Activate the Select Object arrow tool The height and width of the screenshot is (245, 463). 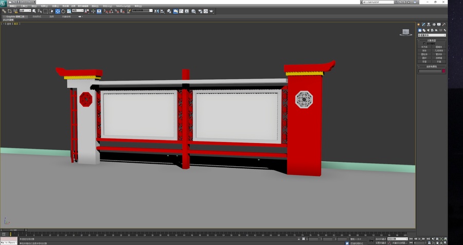pos(34,11)
